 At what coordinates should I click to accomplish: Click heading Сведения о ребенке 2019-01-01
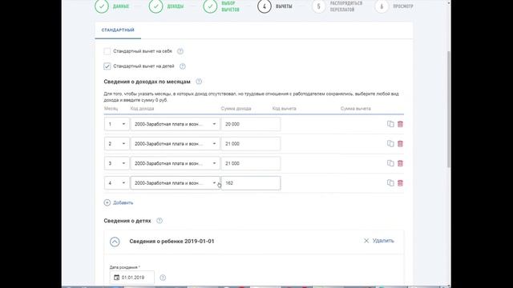(172, 242)
